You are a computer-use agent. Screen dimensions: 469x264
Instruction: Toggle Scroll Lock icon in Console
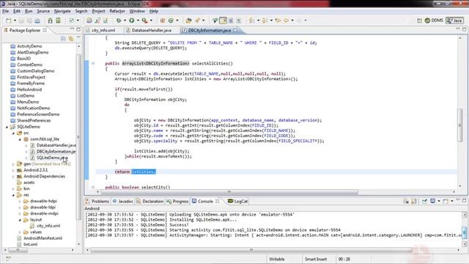point(414,202)
